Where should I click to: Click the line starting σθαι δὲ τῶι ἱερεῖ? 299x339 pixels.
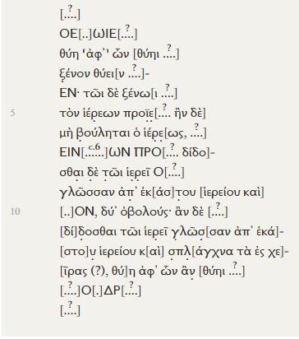[122, 172]
